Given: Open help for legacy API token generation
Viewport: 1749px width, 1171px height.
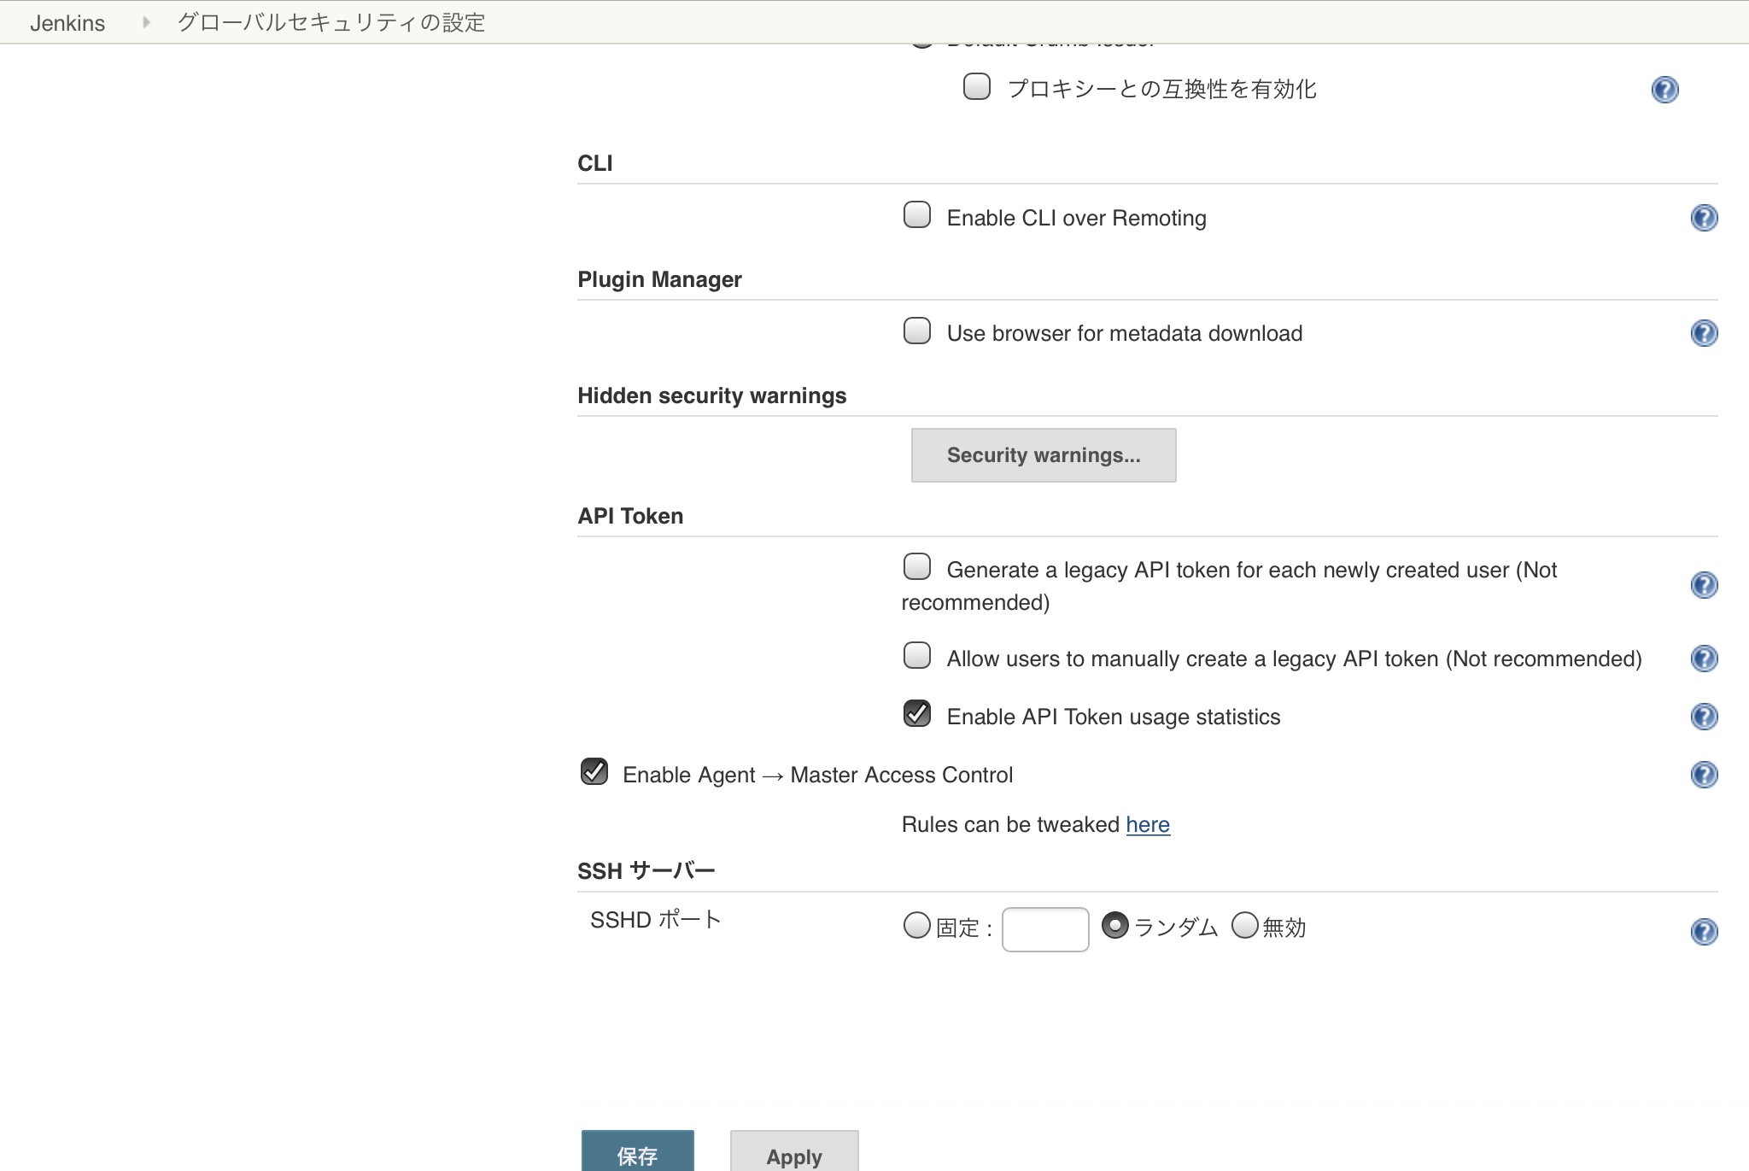Looking at the screenshot, I should [x=1704, y=585].
